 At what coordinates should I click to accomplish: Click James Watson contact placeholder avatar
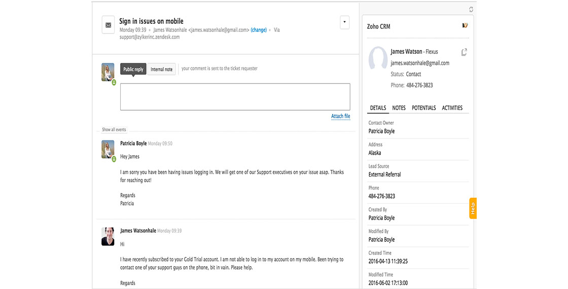[x=378, y=58]
